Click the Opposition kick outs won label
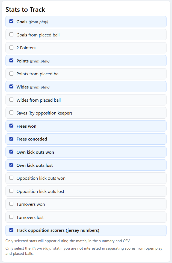This screenshot has width=172, height=263. (41, 178)
